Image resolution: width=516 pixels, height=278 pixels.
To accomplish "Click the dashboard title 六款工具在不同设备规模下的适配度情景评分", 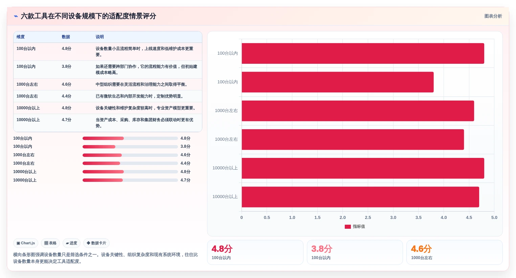I will pos(88,16).
